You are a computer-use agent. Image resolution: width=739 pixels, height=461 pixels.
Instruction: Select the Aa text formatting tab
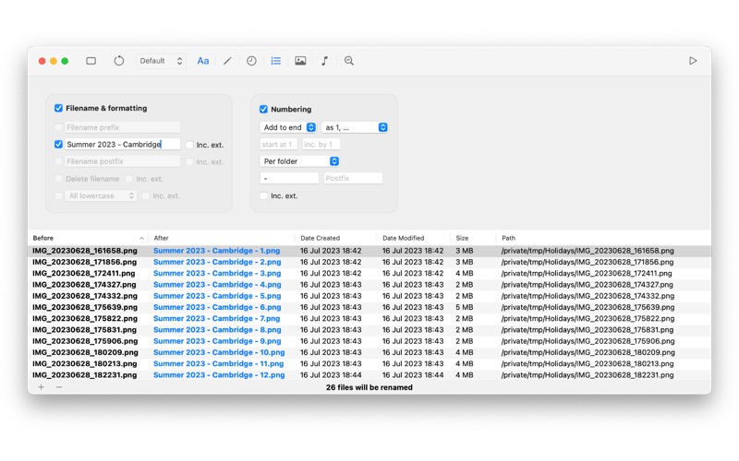coord(203,61)
